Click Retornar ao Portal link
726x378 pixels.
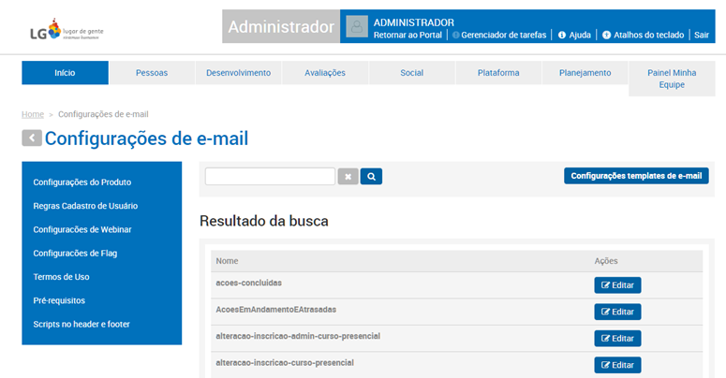[407, 36]
